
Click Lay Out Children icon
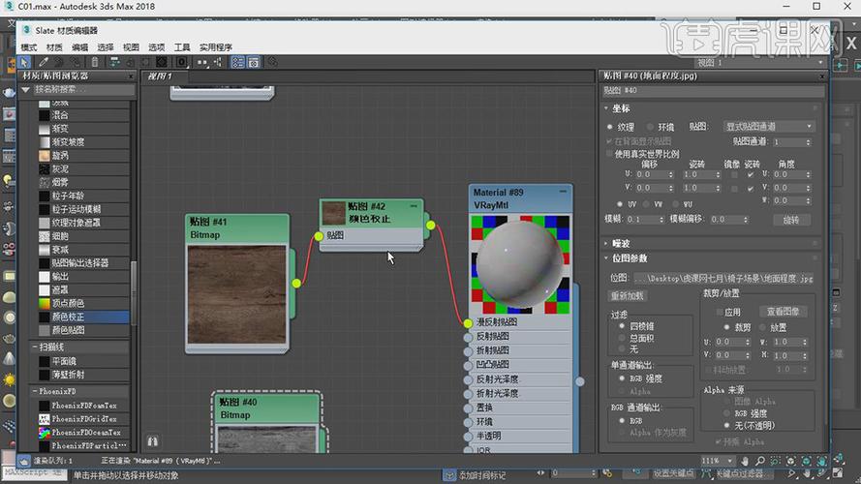218,62
